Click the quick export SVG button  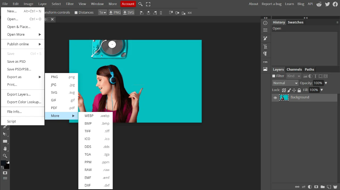coord(129,12)
